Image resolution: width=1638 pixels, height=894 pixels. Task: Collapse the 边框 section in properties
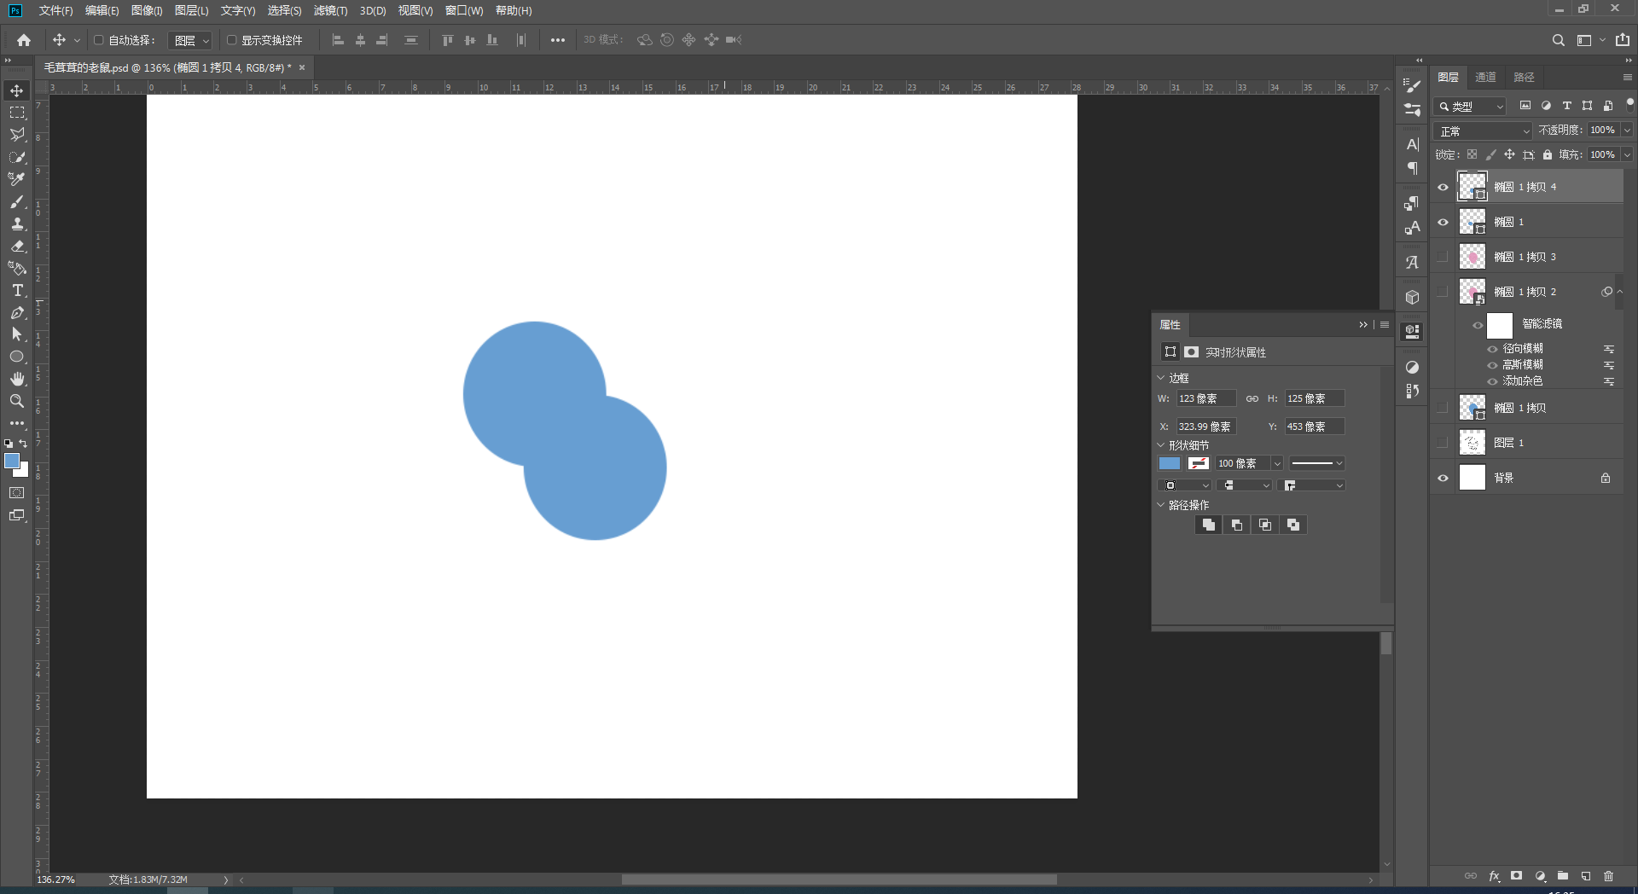click(1161, 378)
